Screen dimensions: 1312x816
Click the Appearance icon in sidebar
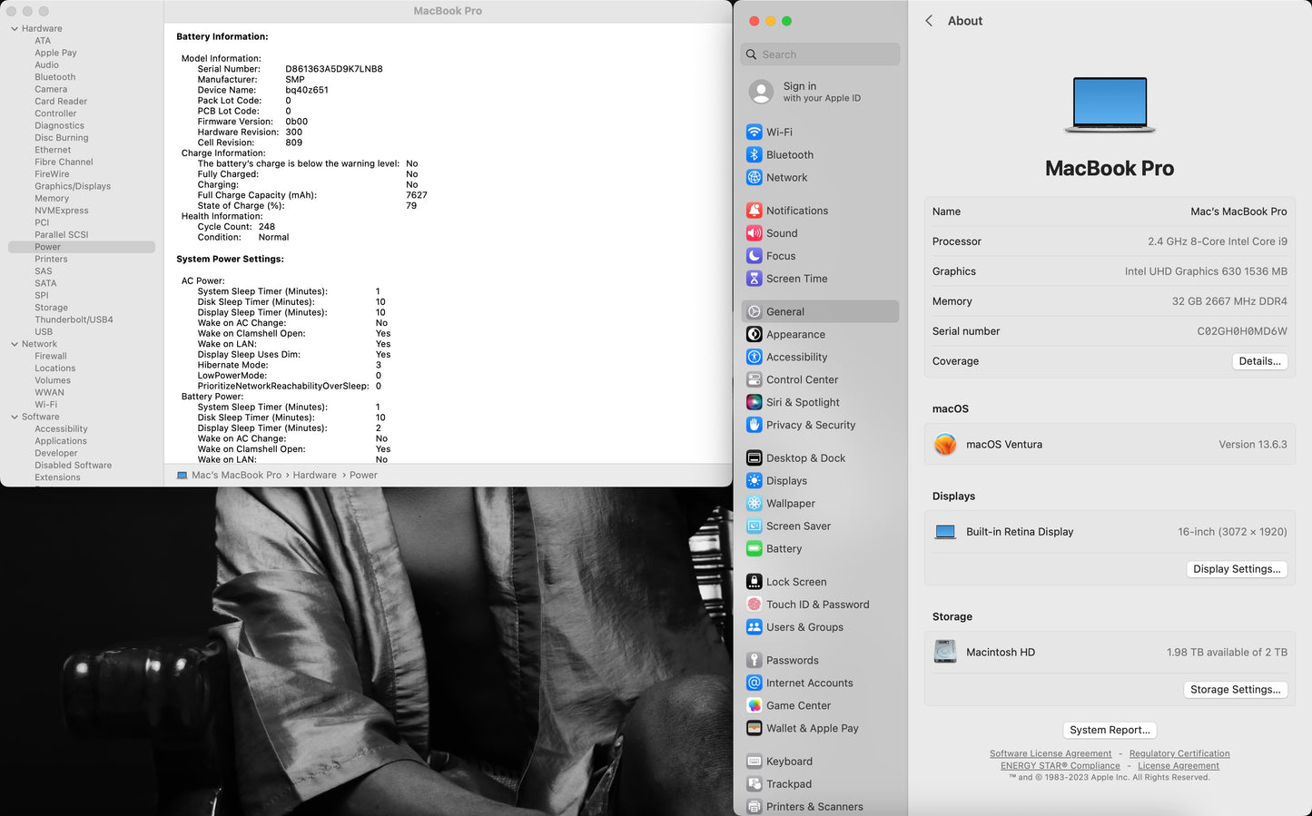tap(754, 334)
